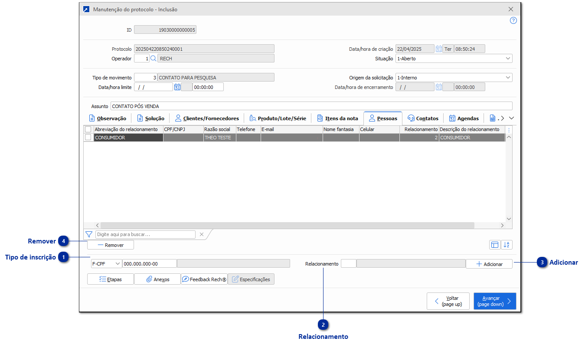Click the Razão social column header
Viewport: 585px width, 348px height.
(219, 129)
